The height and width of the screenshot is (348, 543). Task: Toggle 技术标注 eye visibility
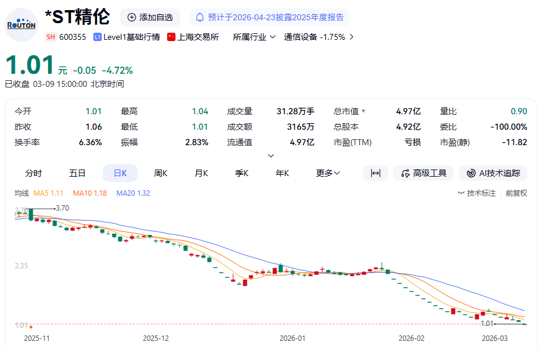462,193
